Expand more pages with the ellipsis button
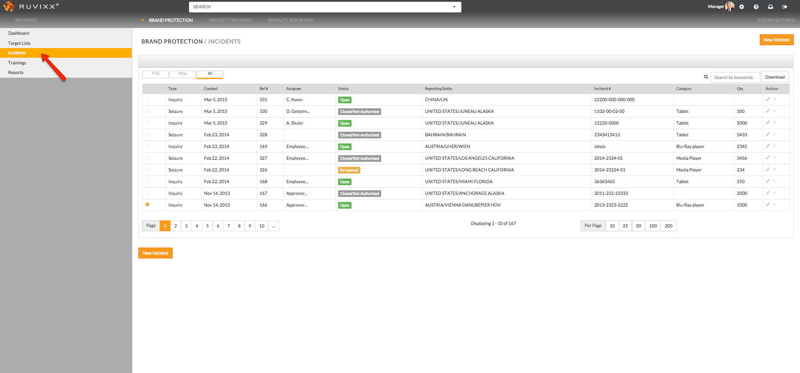 click(273, 226)
